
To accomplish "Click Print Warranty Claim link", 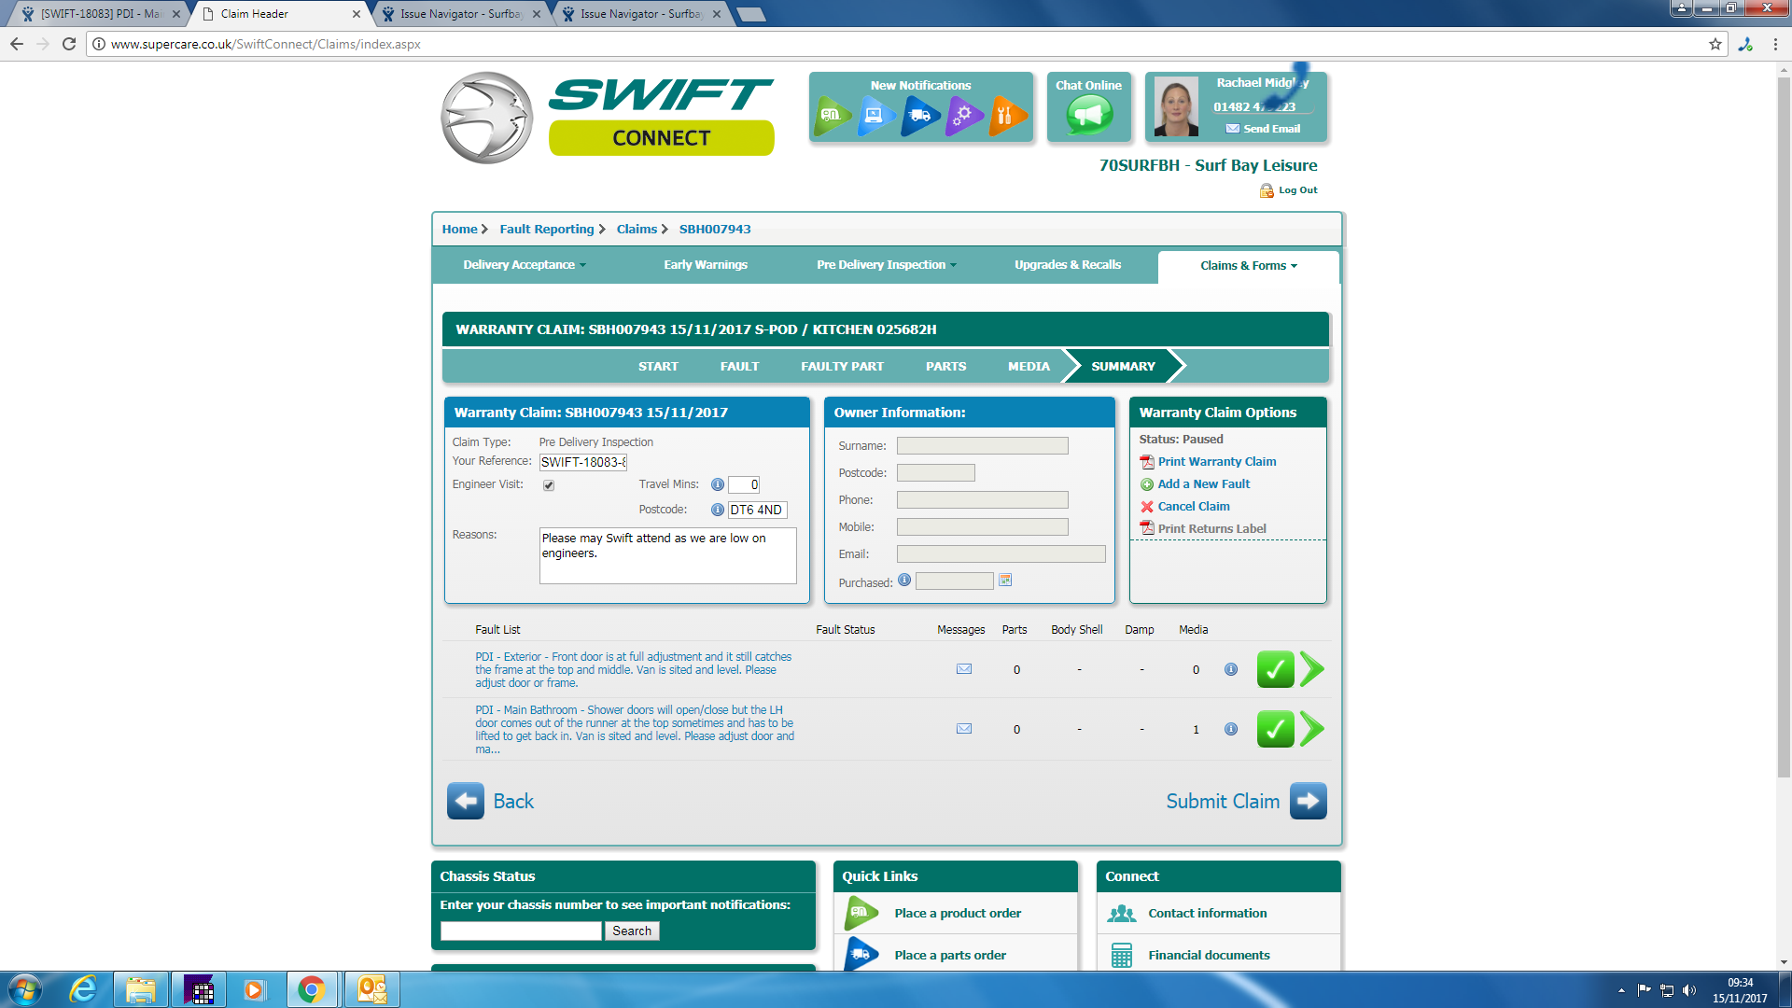I will (1216, 461).
